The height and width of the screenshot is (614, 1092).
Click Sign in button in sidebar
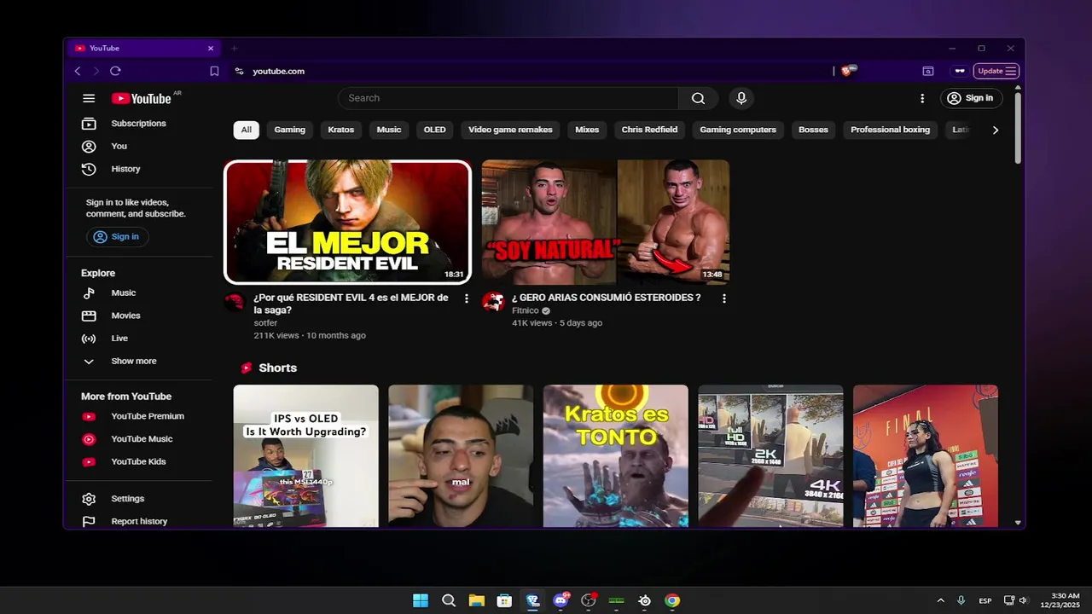click(x=117, y=237)
